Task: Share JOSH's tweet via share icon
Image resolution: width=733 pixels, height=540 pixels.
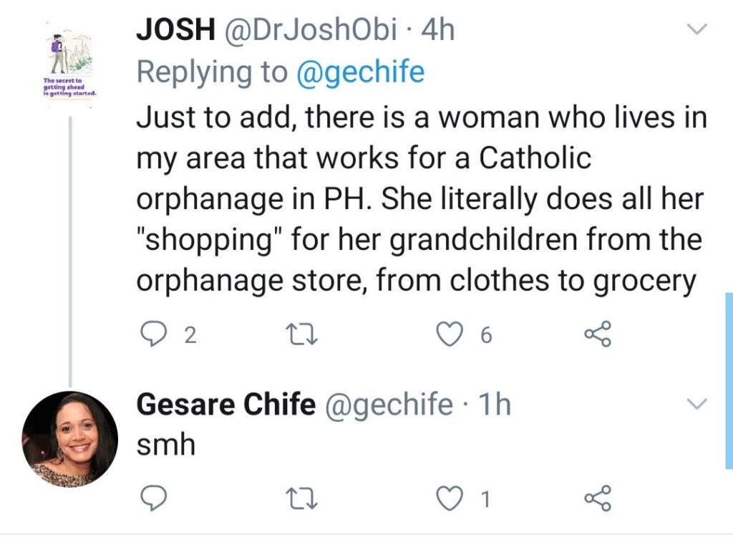Action: click(x=598, y=334)
